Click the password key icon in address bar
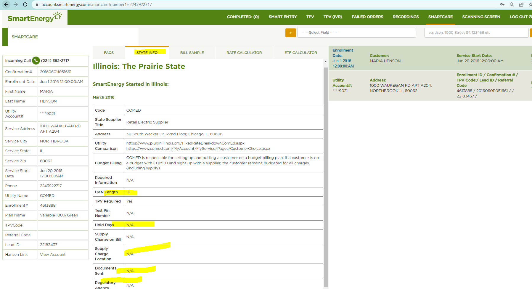 (502, 4)
